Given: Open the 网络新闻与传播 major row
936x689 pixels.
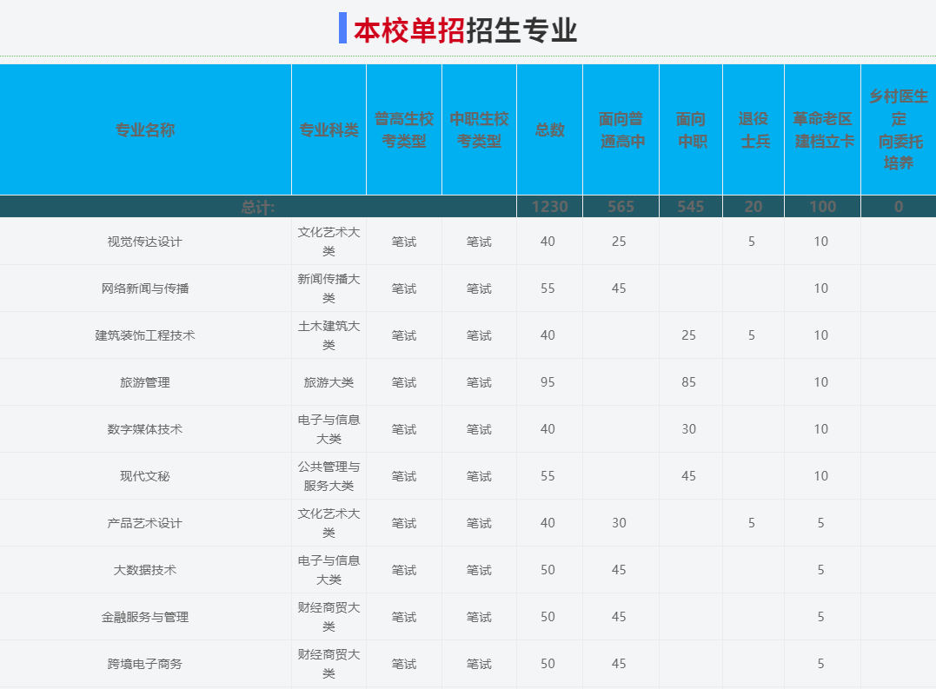Looking at the screenshot, I should point(145,288).
